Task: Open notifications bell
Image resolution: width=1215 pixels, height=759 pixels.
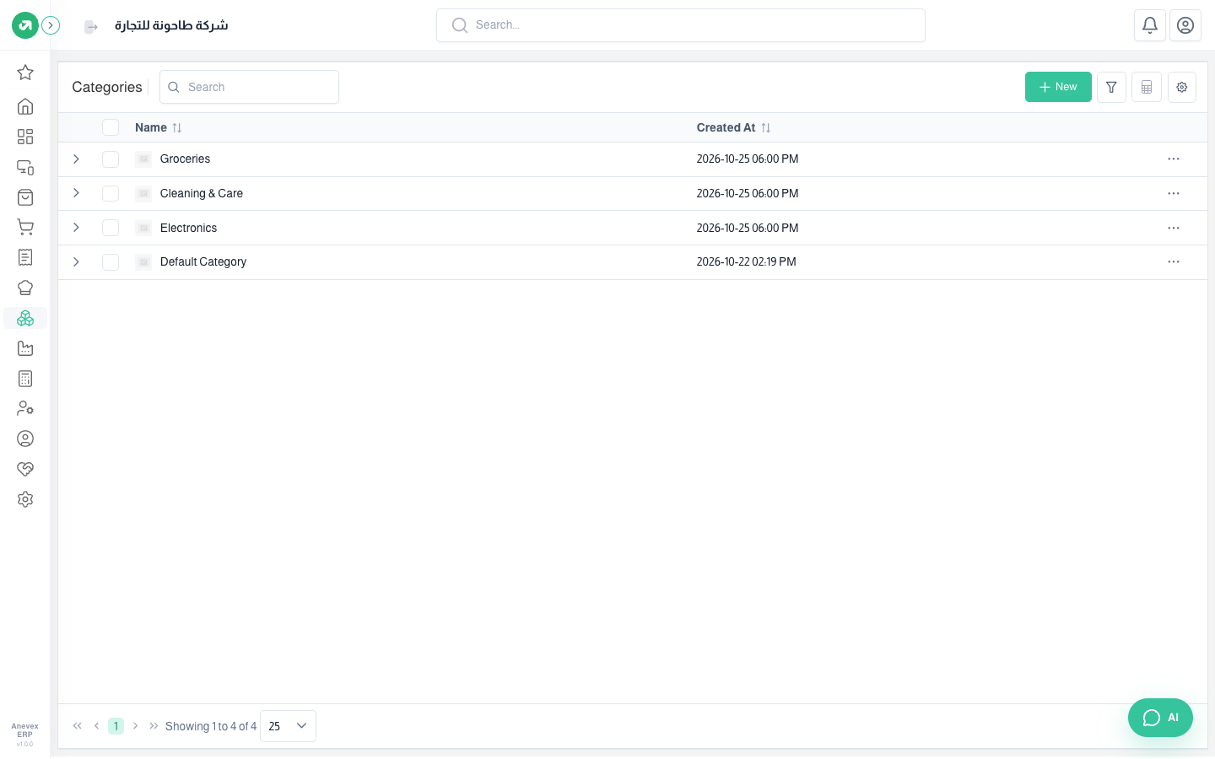Action: pyautogui.click(x=1150, y=25)
